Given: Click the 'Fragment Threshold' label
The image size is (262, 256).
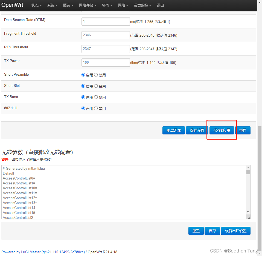Looking at the screenshot, I should (20, 33).
